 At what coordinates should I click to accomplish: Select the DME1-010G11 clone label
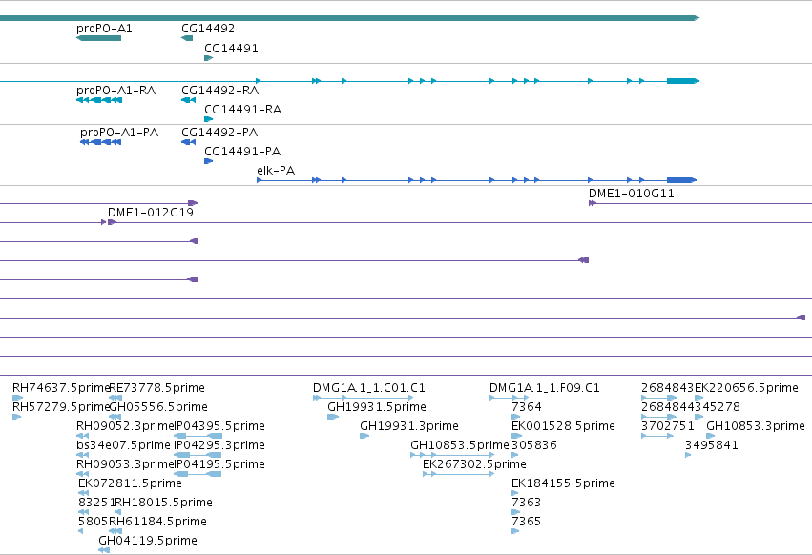click(632, 194)
